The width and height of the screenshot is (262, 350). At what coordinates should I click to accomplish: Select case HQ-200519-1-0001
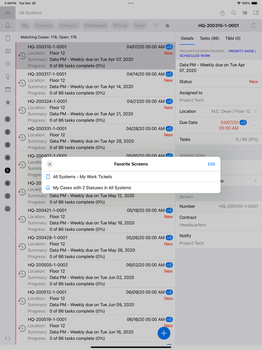pyautogui.click(x=96, y=328)
